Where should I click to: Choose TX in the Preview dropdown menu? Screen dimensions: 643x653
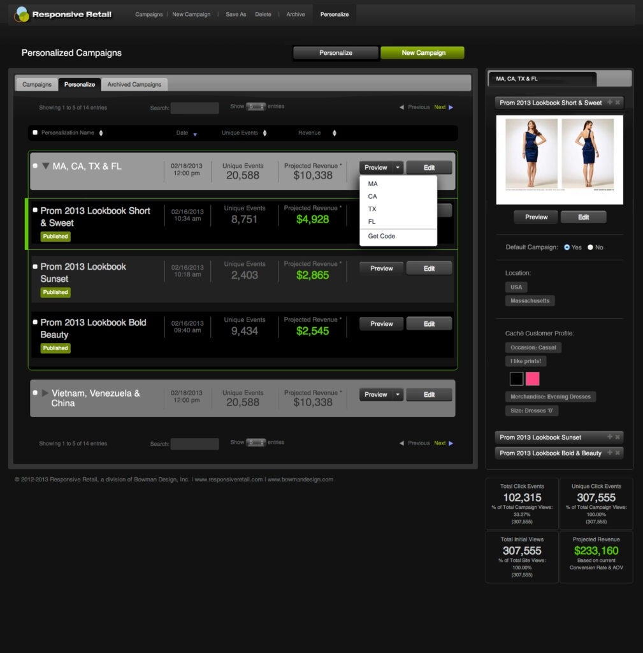(x=372, y=209)
